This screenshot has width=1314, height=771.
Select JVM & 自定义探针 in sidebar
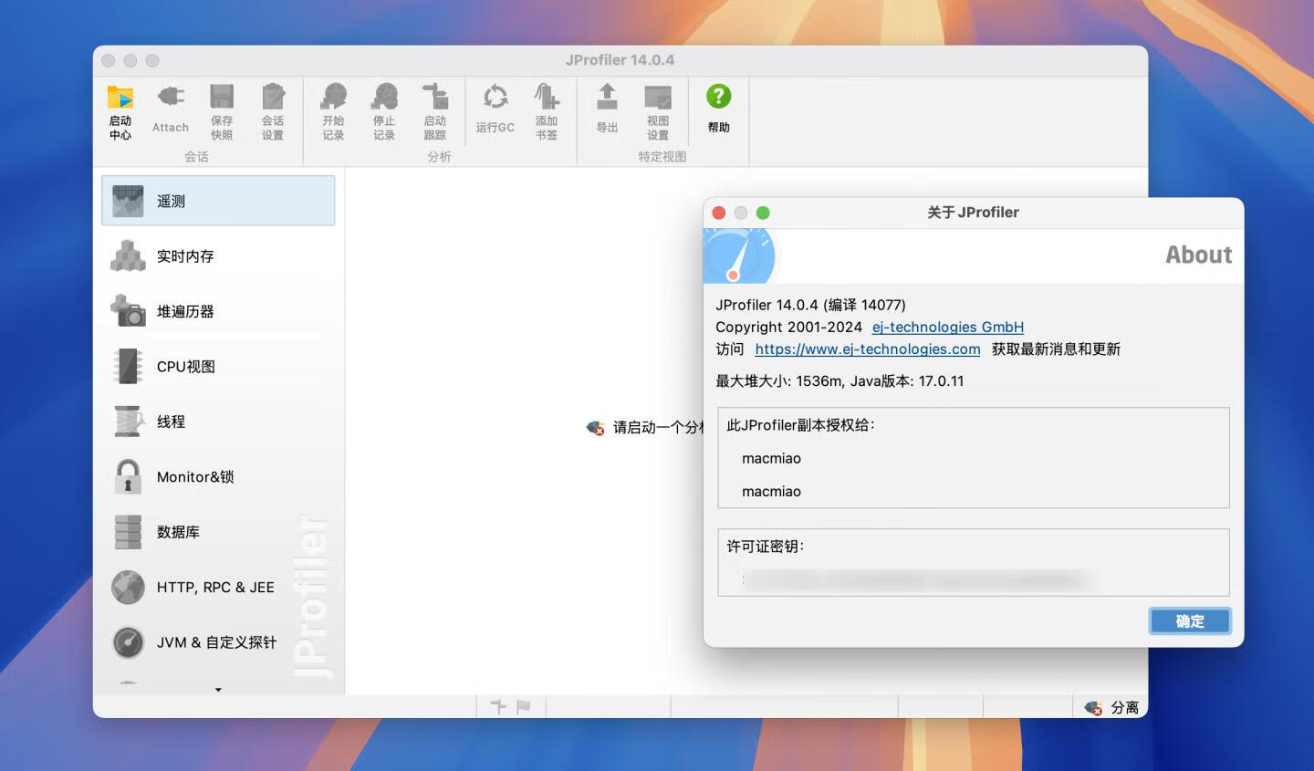pos(218,642)
